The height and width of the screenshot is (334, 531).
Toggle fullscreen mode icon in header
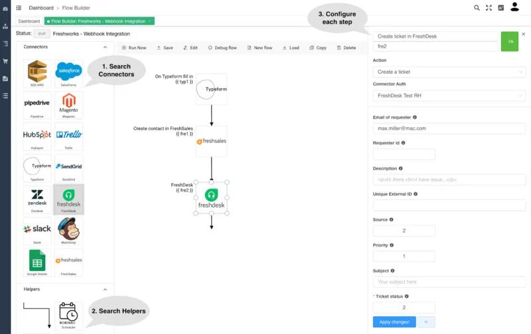click(x=489, y=8)
